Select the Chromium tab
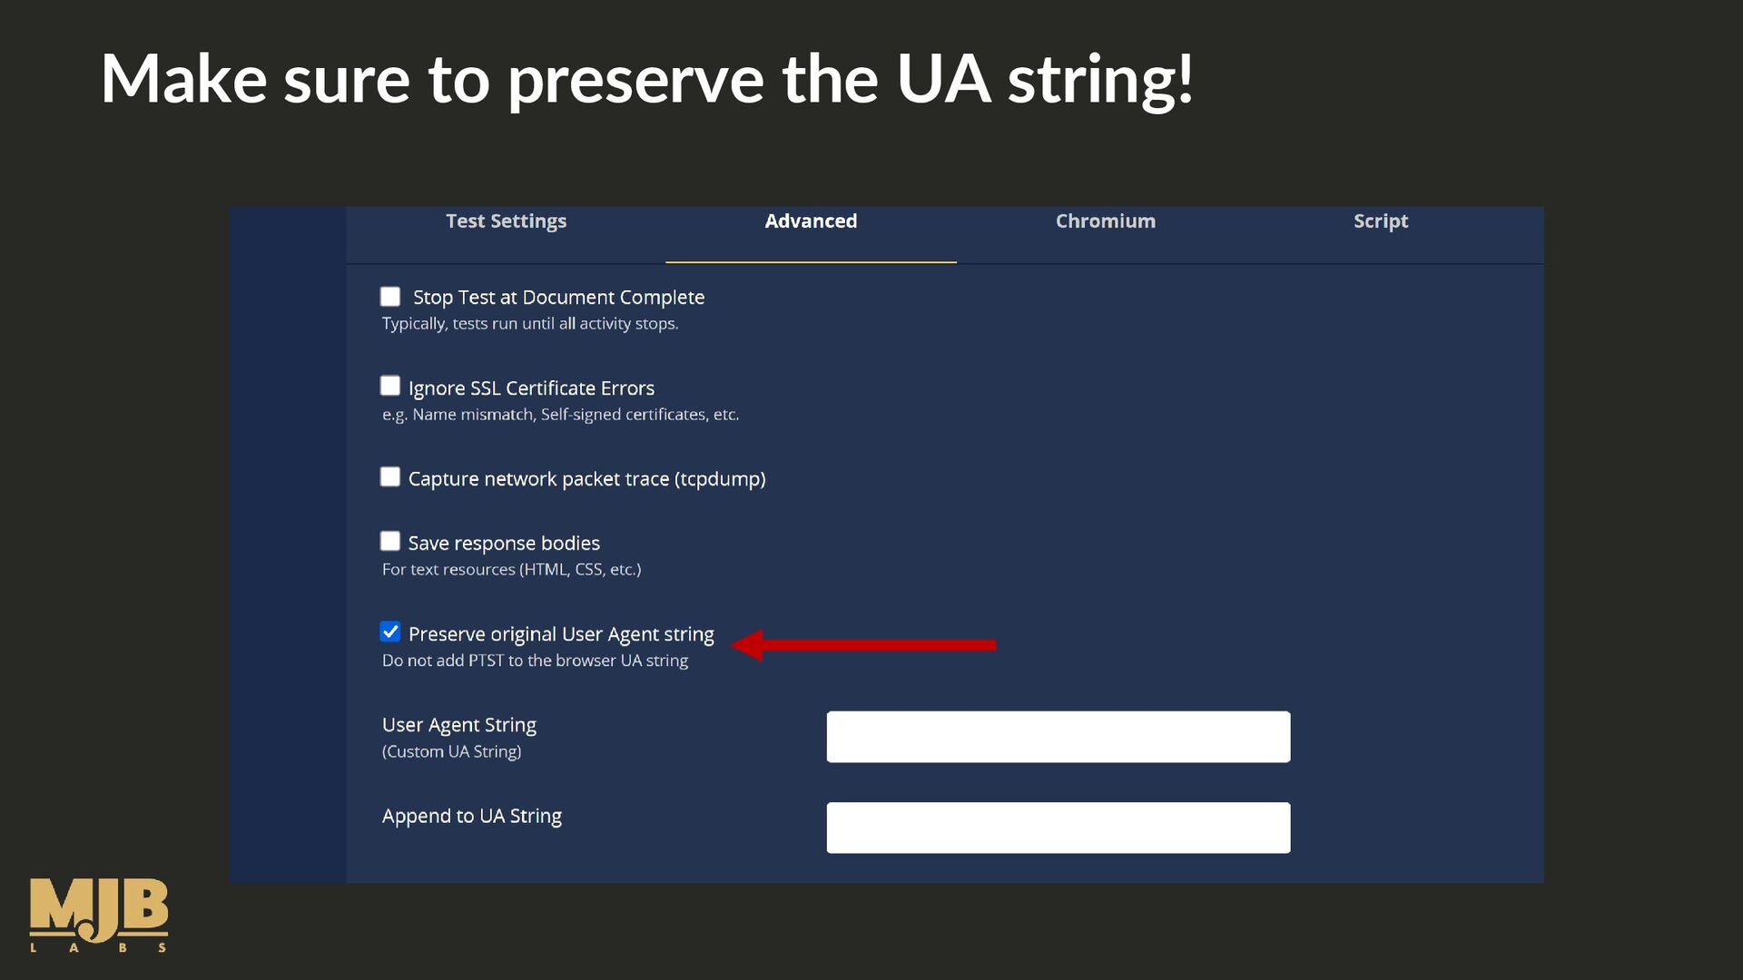The width and height of the screenshot is (1743, 980). tap(1105, 221)
